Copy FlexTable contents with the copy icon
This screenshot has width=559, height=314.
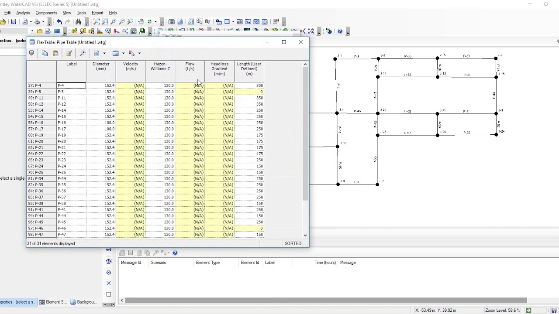(45, 53)
